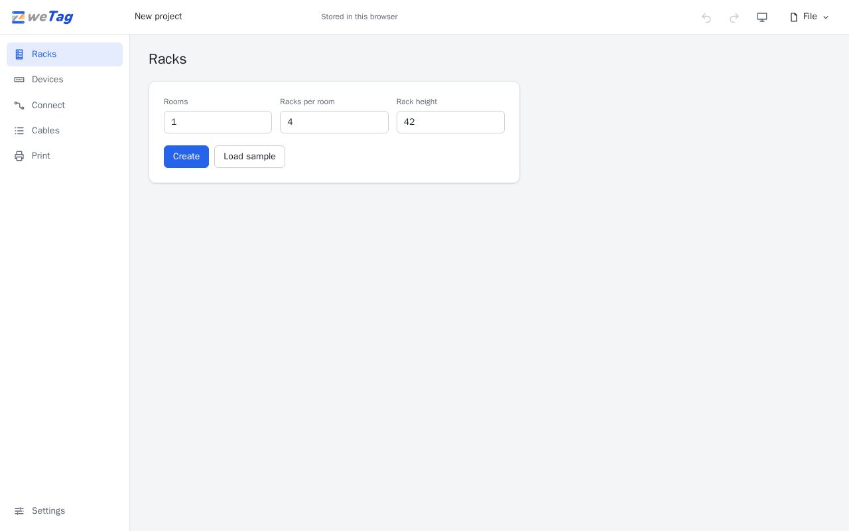Screen dimensions: 849x531
Task: Click the redo arrow icon
Action: click(x=734, y=17)
